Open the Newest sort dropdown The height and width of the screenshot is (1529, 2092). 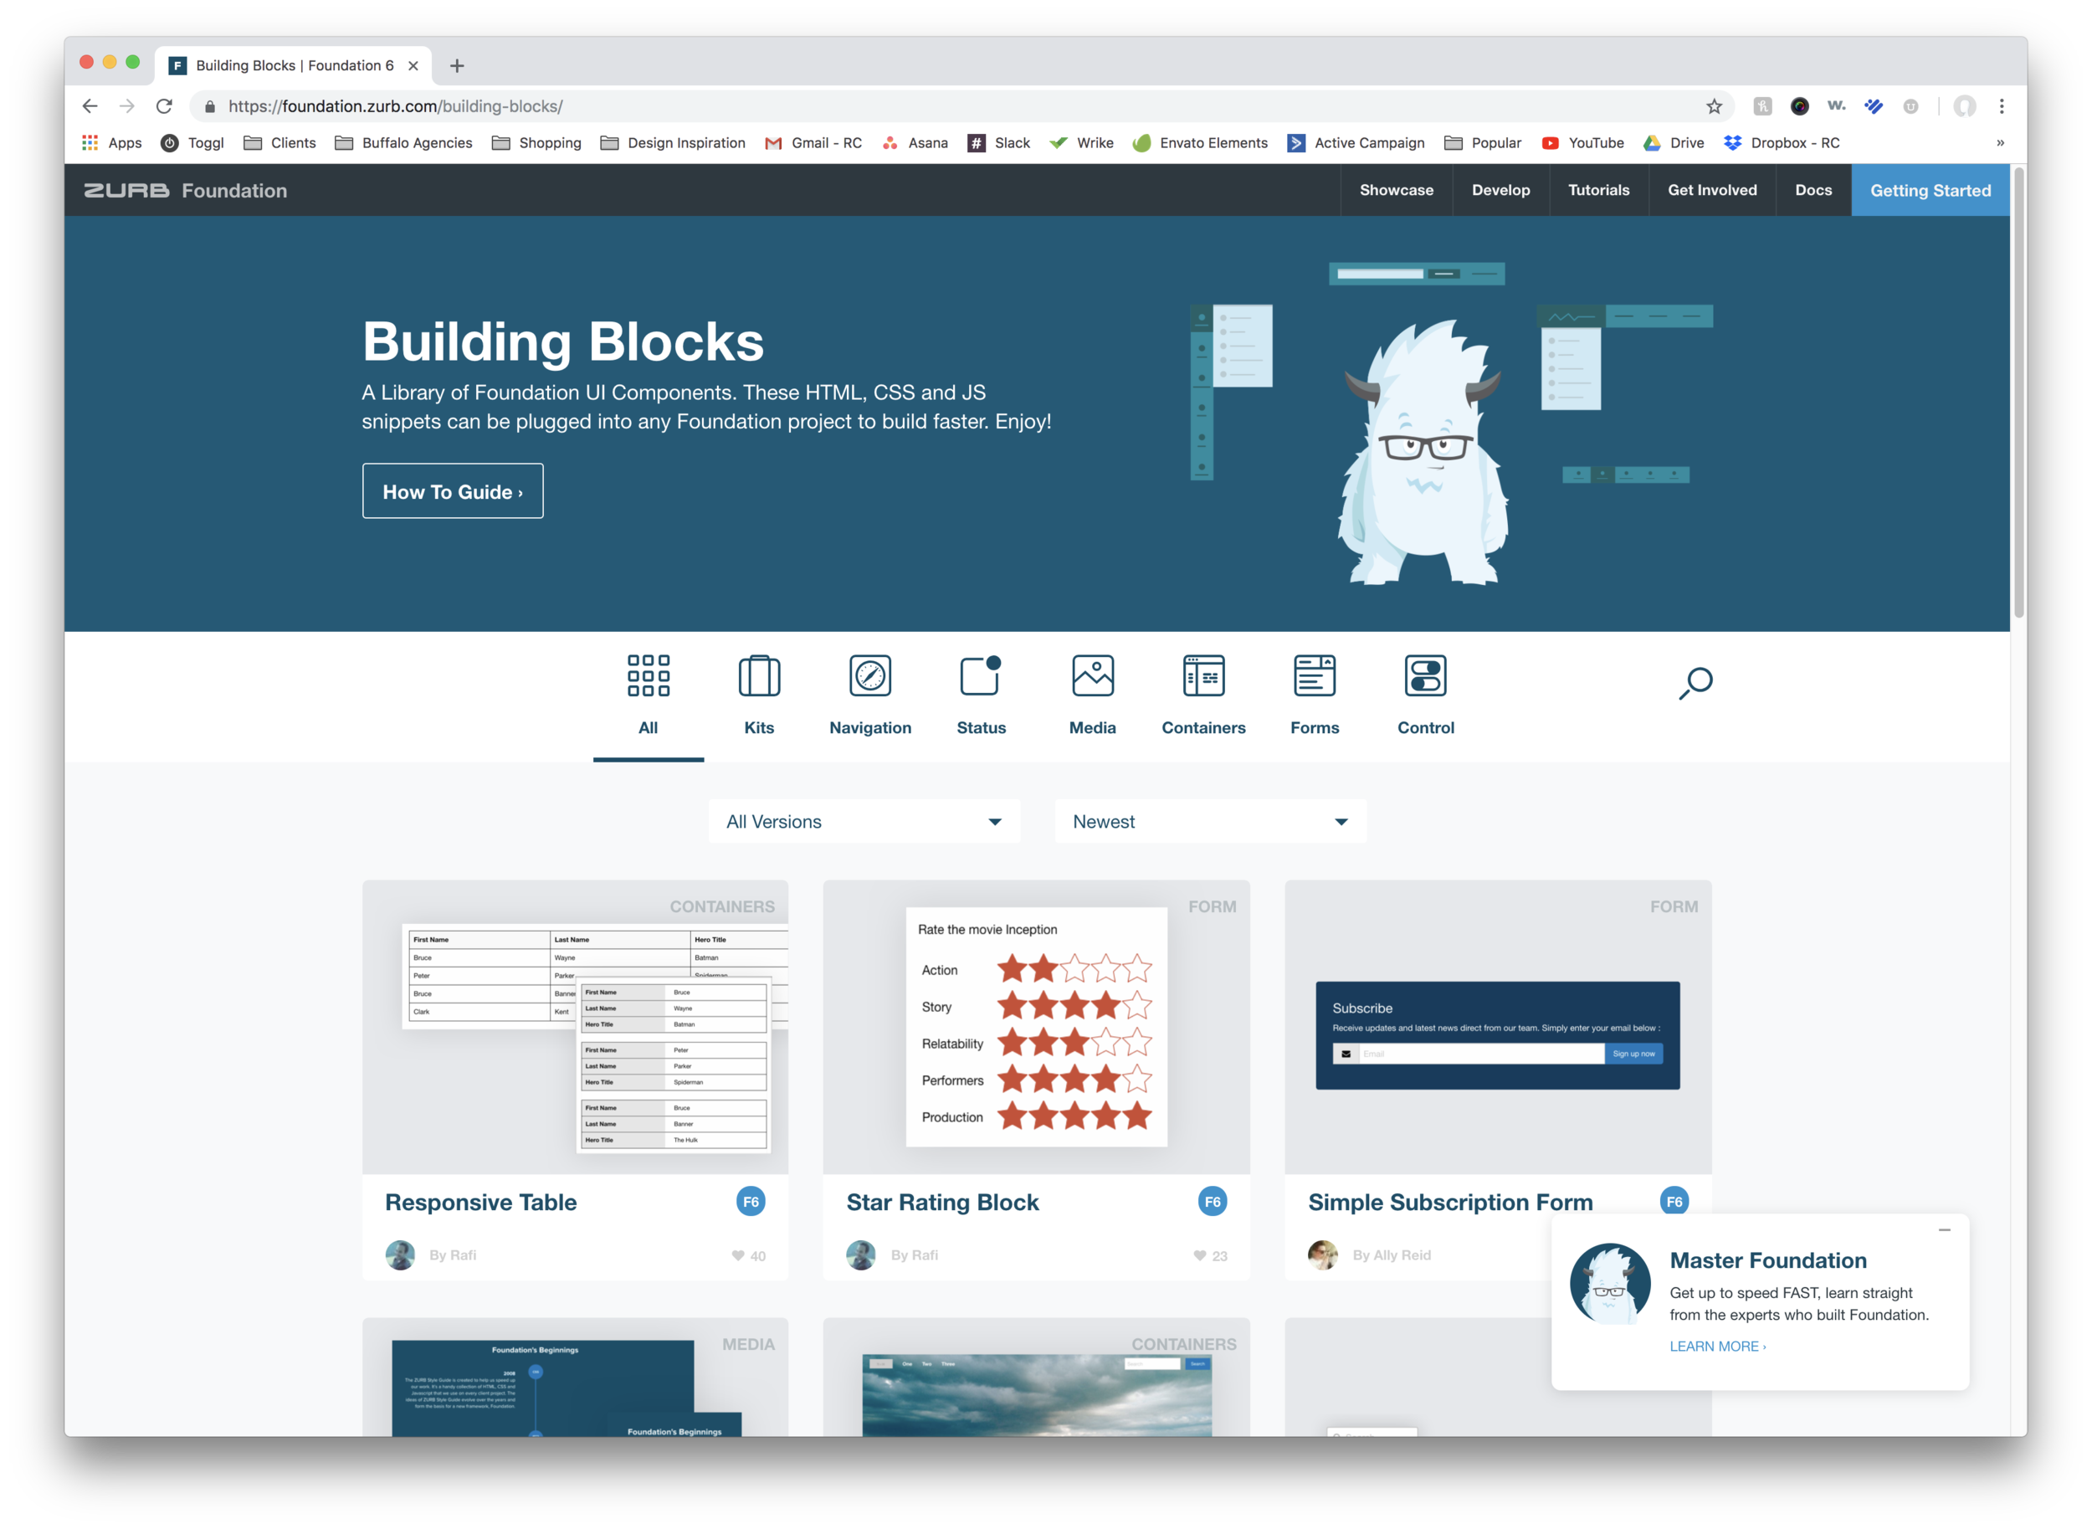point(1208,821)
